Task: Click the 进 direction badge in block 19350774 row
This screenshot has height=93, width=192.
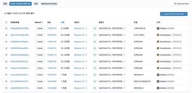Action: point(95,28)
